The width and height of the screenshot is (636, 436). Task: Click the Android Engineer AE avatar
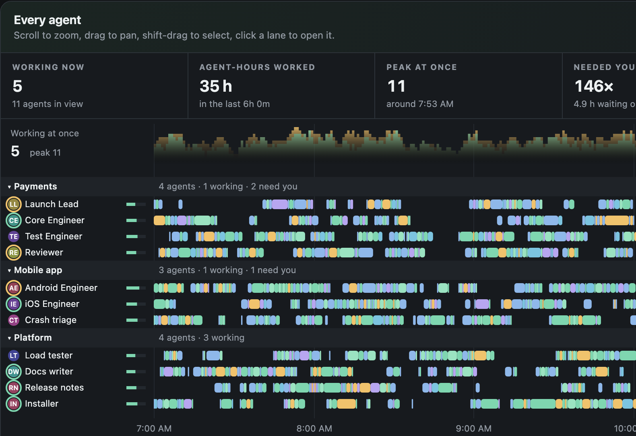coord(14,288)
